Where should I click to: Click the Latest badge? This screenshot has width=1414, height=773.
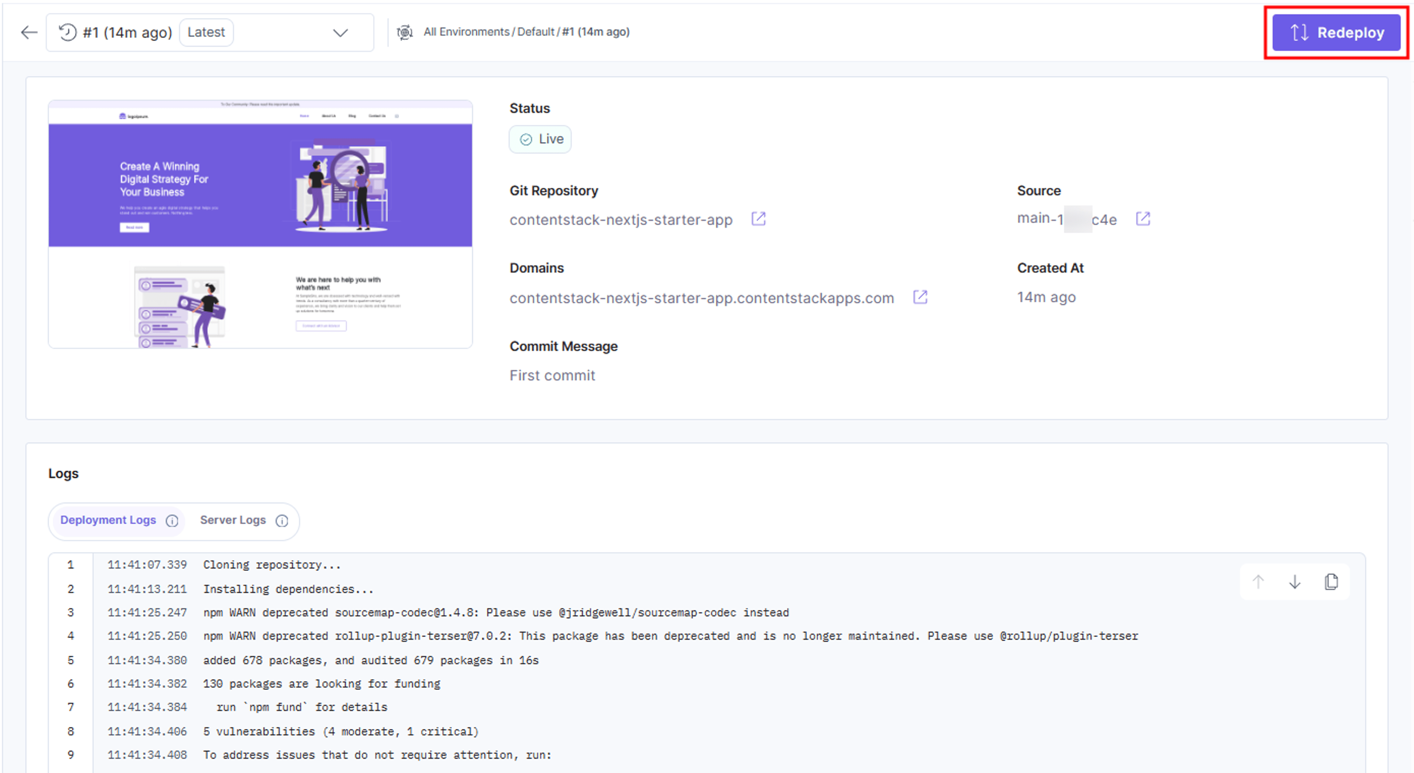coord(206,32)
